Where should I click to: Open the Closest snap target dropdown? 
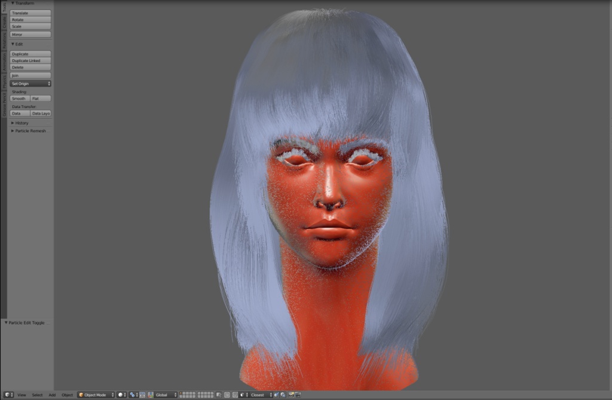click(258, 395)
